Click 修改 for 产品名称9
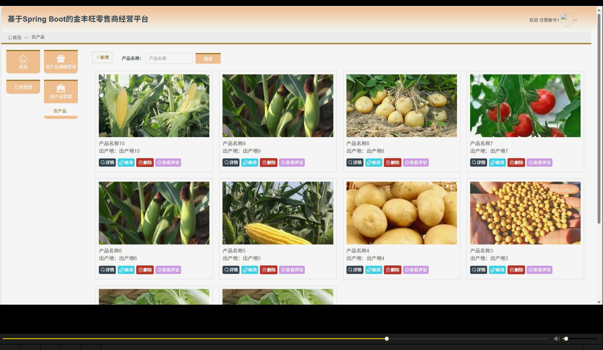 (250, 163)
